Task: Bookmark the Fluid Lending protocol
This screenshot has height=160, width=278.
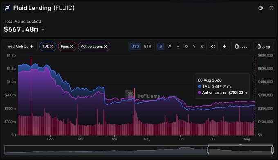Action: 271,8
